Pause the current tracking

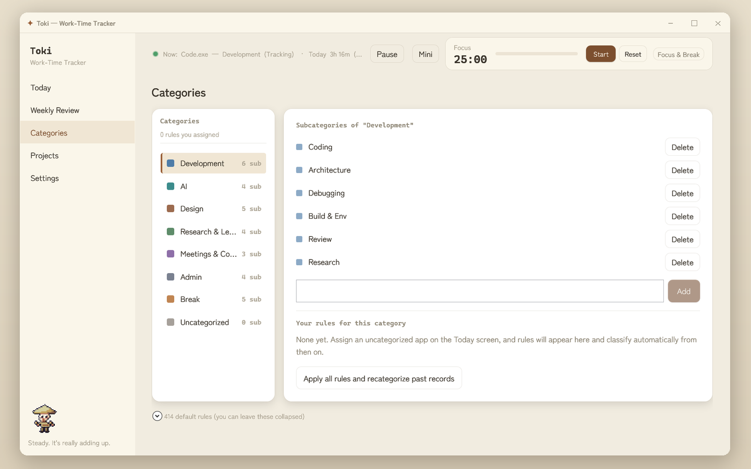(x=387, y=54)
